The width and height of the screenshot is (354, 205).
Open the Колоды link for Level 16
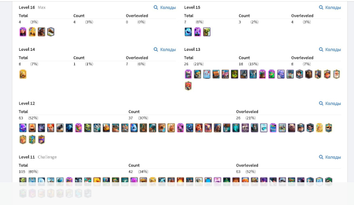[165, 7]
